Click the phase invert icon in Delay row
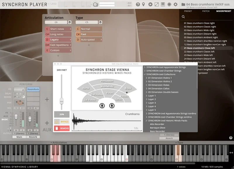 [23, 94]
